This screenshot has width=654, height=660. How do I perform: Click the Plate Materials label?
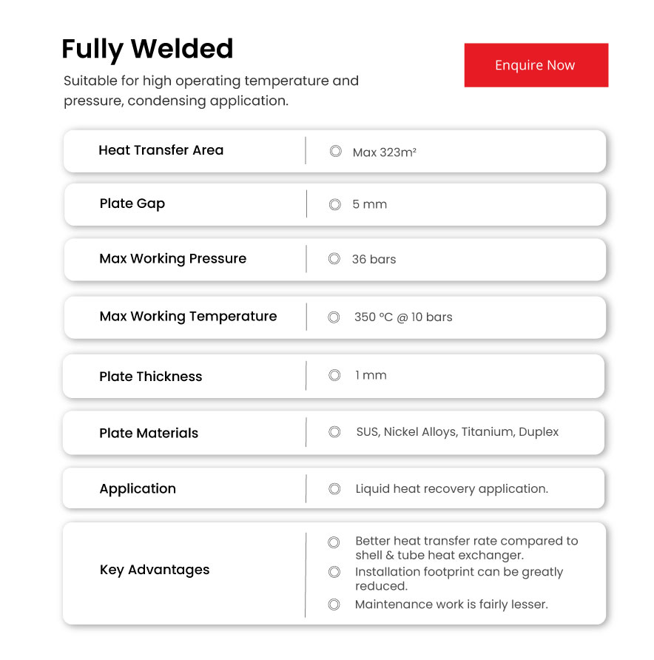click(149, 434)
